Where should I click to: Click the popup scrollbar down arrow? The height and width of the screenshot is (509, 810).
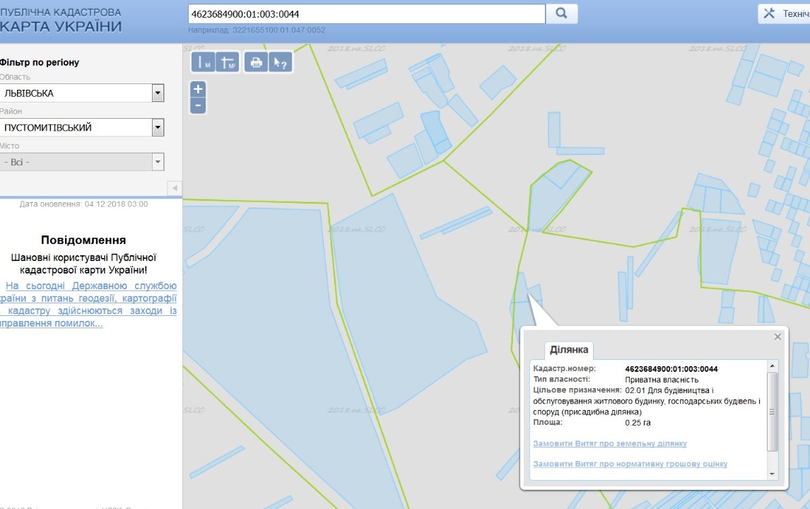773,474
